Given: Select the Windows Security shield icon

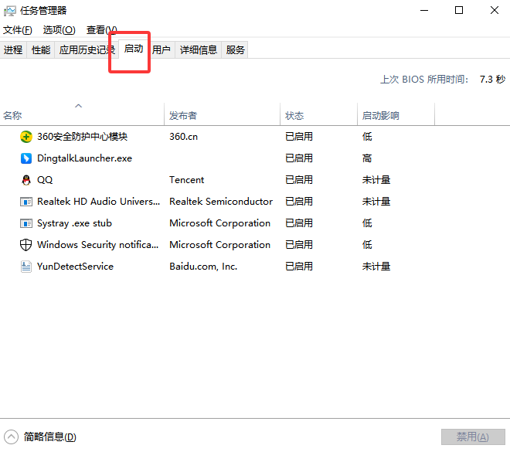Looking at the screenshot, I should 25,245.
